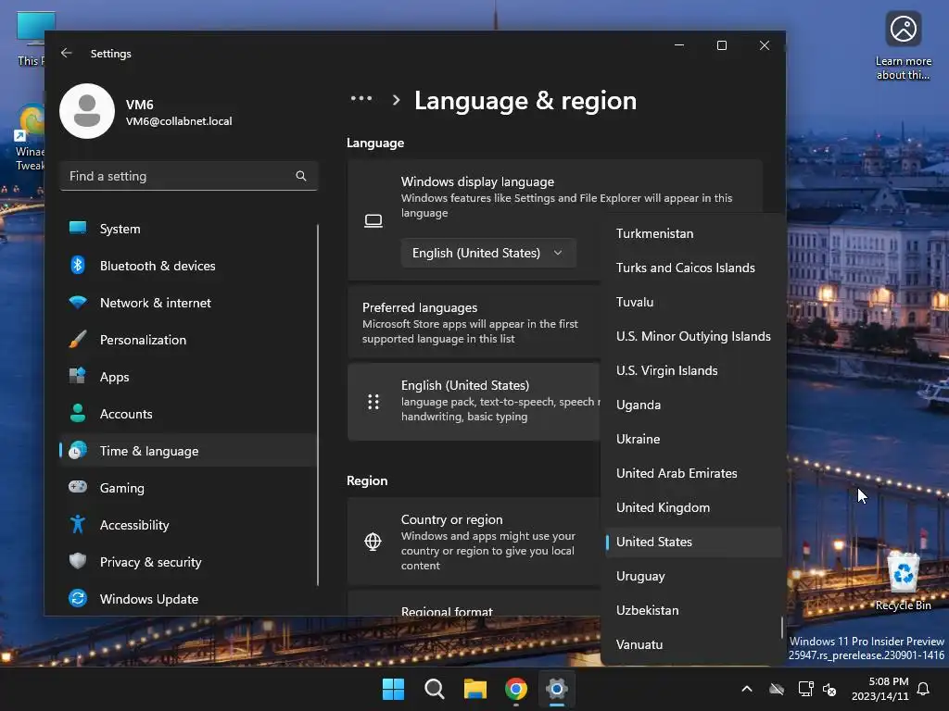
Task: Click the search magnifier in Find a setting
Action: point(301,176)
